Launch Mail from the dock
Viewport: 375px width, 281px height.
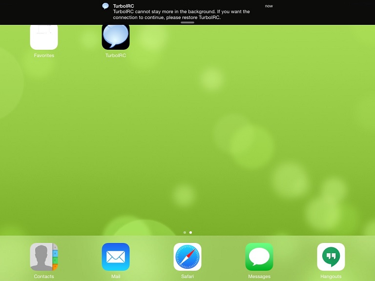(x=116, y=257)
